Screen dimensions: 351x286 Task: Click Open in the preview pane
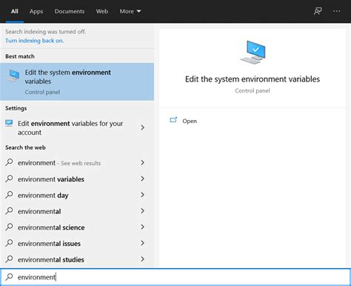190,121
